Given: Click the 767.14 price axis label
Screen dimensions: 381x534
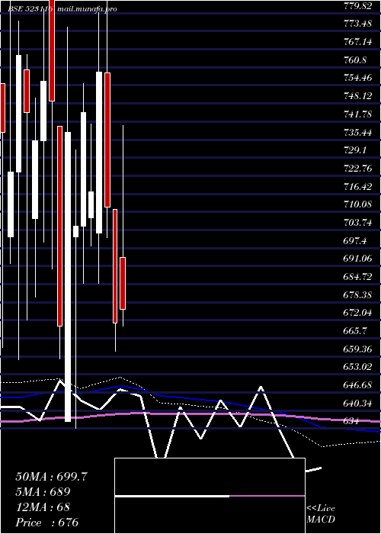Looking at the screenshot, I should pos(357,42).
